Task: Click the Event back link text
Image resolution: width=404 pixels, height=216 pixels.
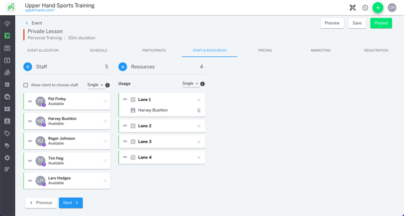Action: tap(37, 23)
